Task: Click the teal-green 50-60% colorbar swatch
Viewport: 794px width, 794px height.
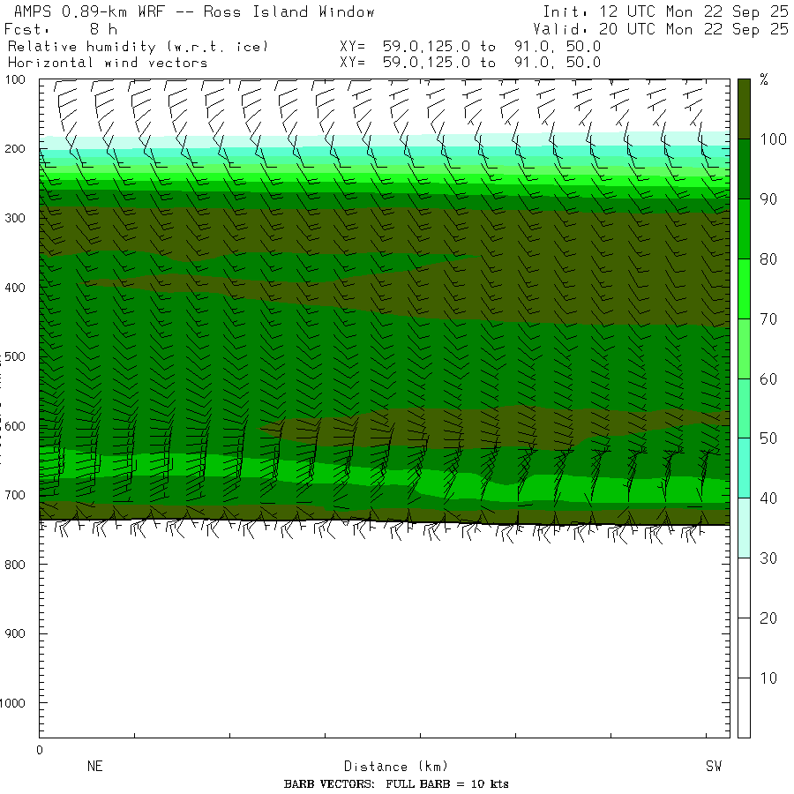Action: pos(744,408)
